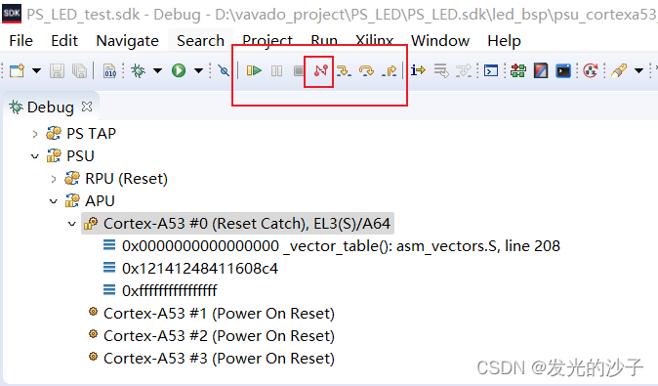
Task: Click the Step Into icon
Action: [344, 70]
